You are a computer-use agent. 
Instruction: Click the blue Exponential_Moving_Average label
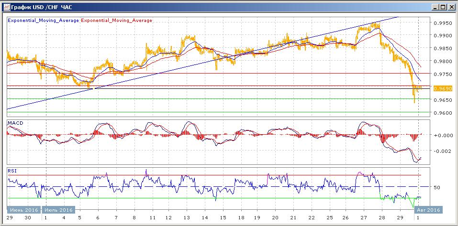[43, 21]
